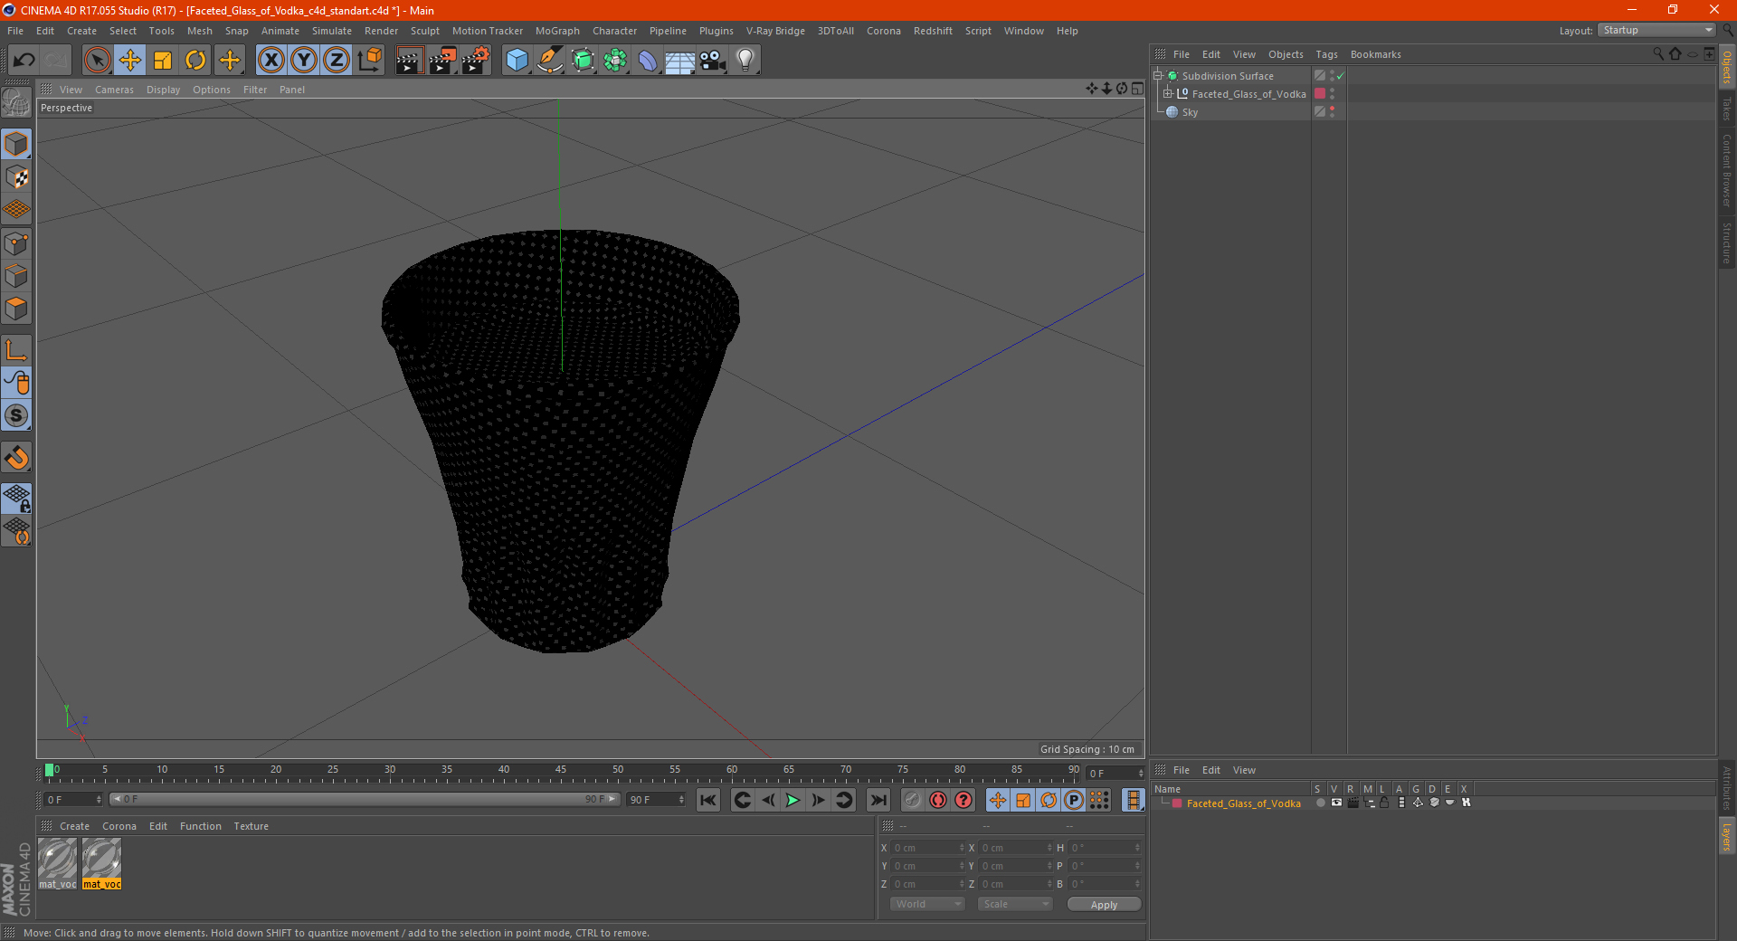Render to Picture Viewer
The width and height of the screenshot is (1737, 941).
pyautogui.click(x=442, y=61)
